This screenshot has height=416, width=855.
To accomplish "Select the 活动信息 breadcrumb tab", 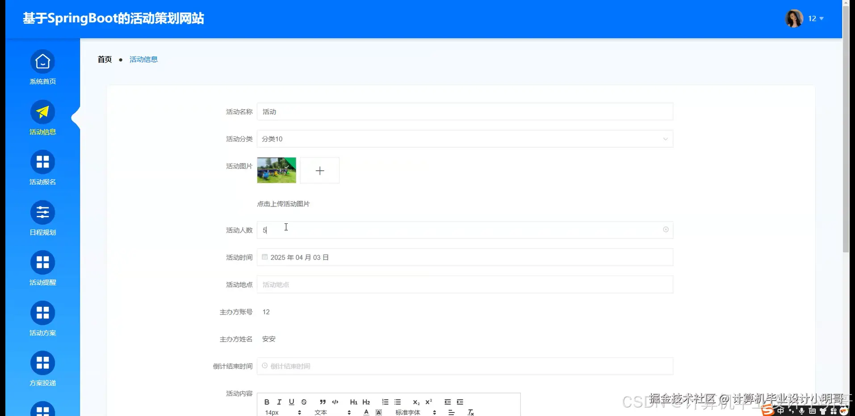I will pyautogui.click(x=143, y=59).
